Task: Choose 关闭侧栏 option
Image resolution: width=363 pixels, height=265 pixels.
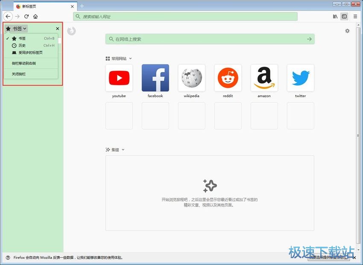Action: 31,74
